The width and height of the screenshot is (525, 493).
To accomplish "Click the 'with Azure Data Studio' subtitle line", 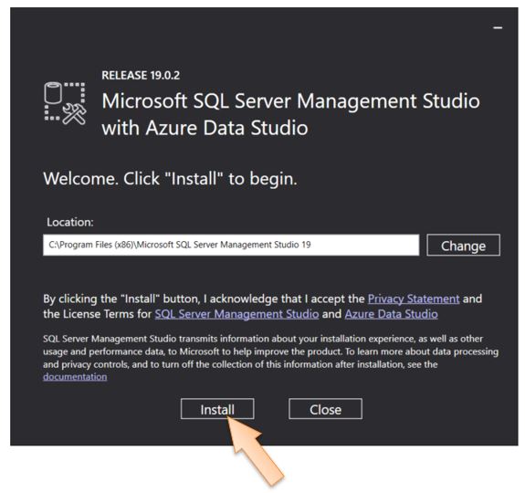I will pos(205,128).
